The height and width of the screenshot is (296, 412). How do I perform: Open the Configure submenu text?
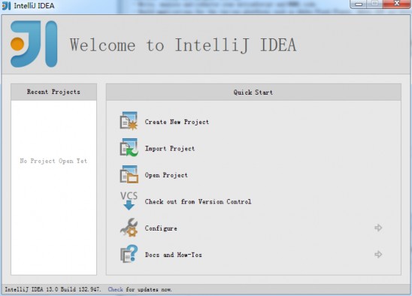click(161, 228)
